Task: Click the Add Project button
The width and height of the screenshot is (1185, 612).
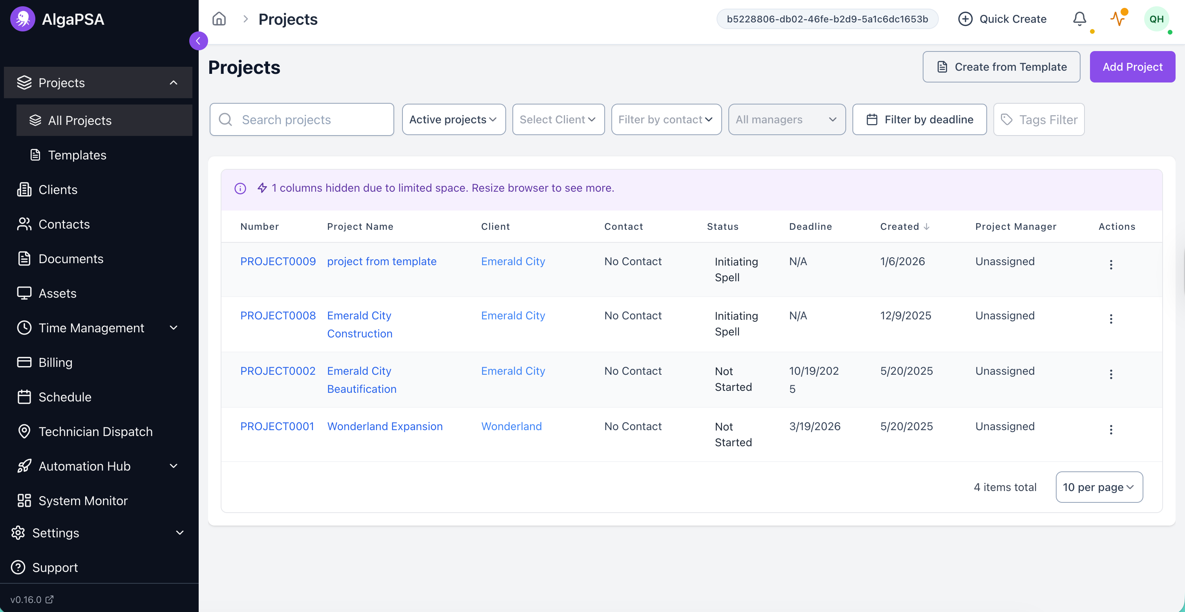Action: click(1132, 67)
